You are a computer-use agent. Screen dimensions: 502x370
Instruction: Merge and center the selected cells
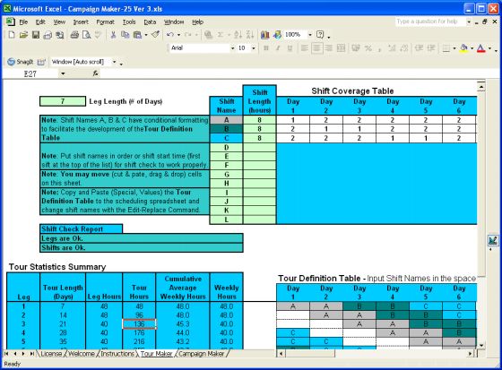coord(342,48)
